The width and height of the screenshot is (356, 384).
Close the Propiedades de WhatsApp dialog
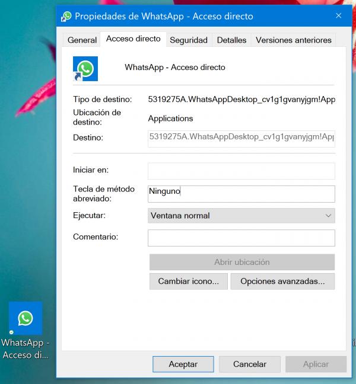pyautogui.click(x=339, y=15)
